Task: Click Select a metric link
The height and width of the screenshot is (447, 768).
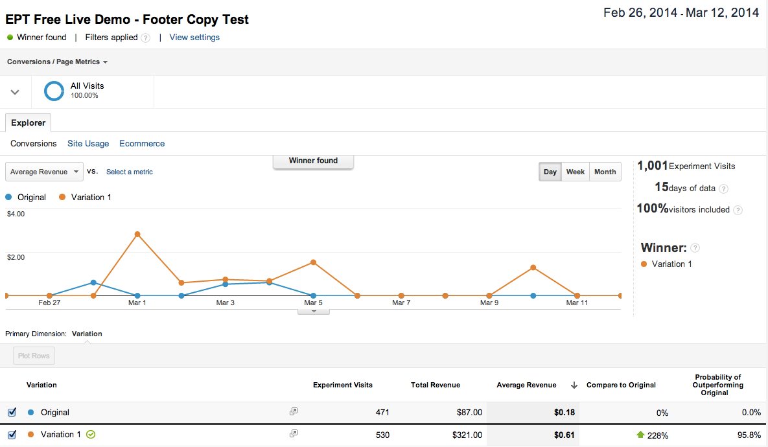Action: coord(130,172)
